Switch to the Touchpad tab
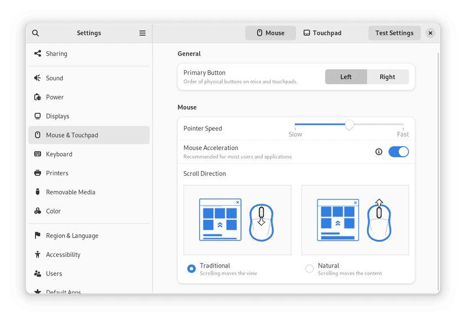Screen dimensions: 466x322 click(322, 33)
